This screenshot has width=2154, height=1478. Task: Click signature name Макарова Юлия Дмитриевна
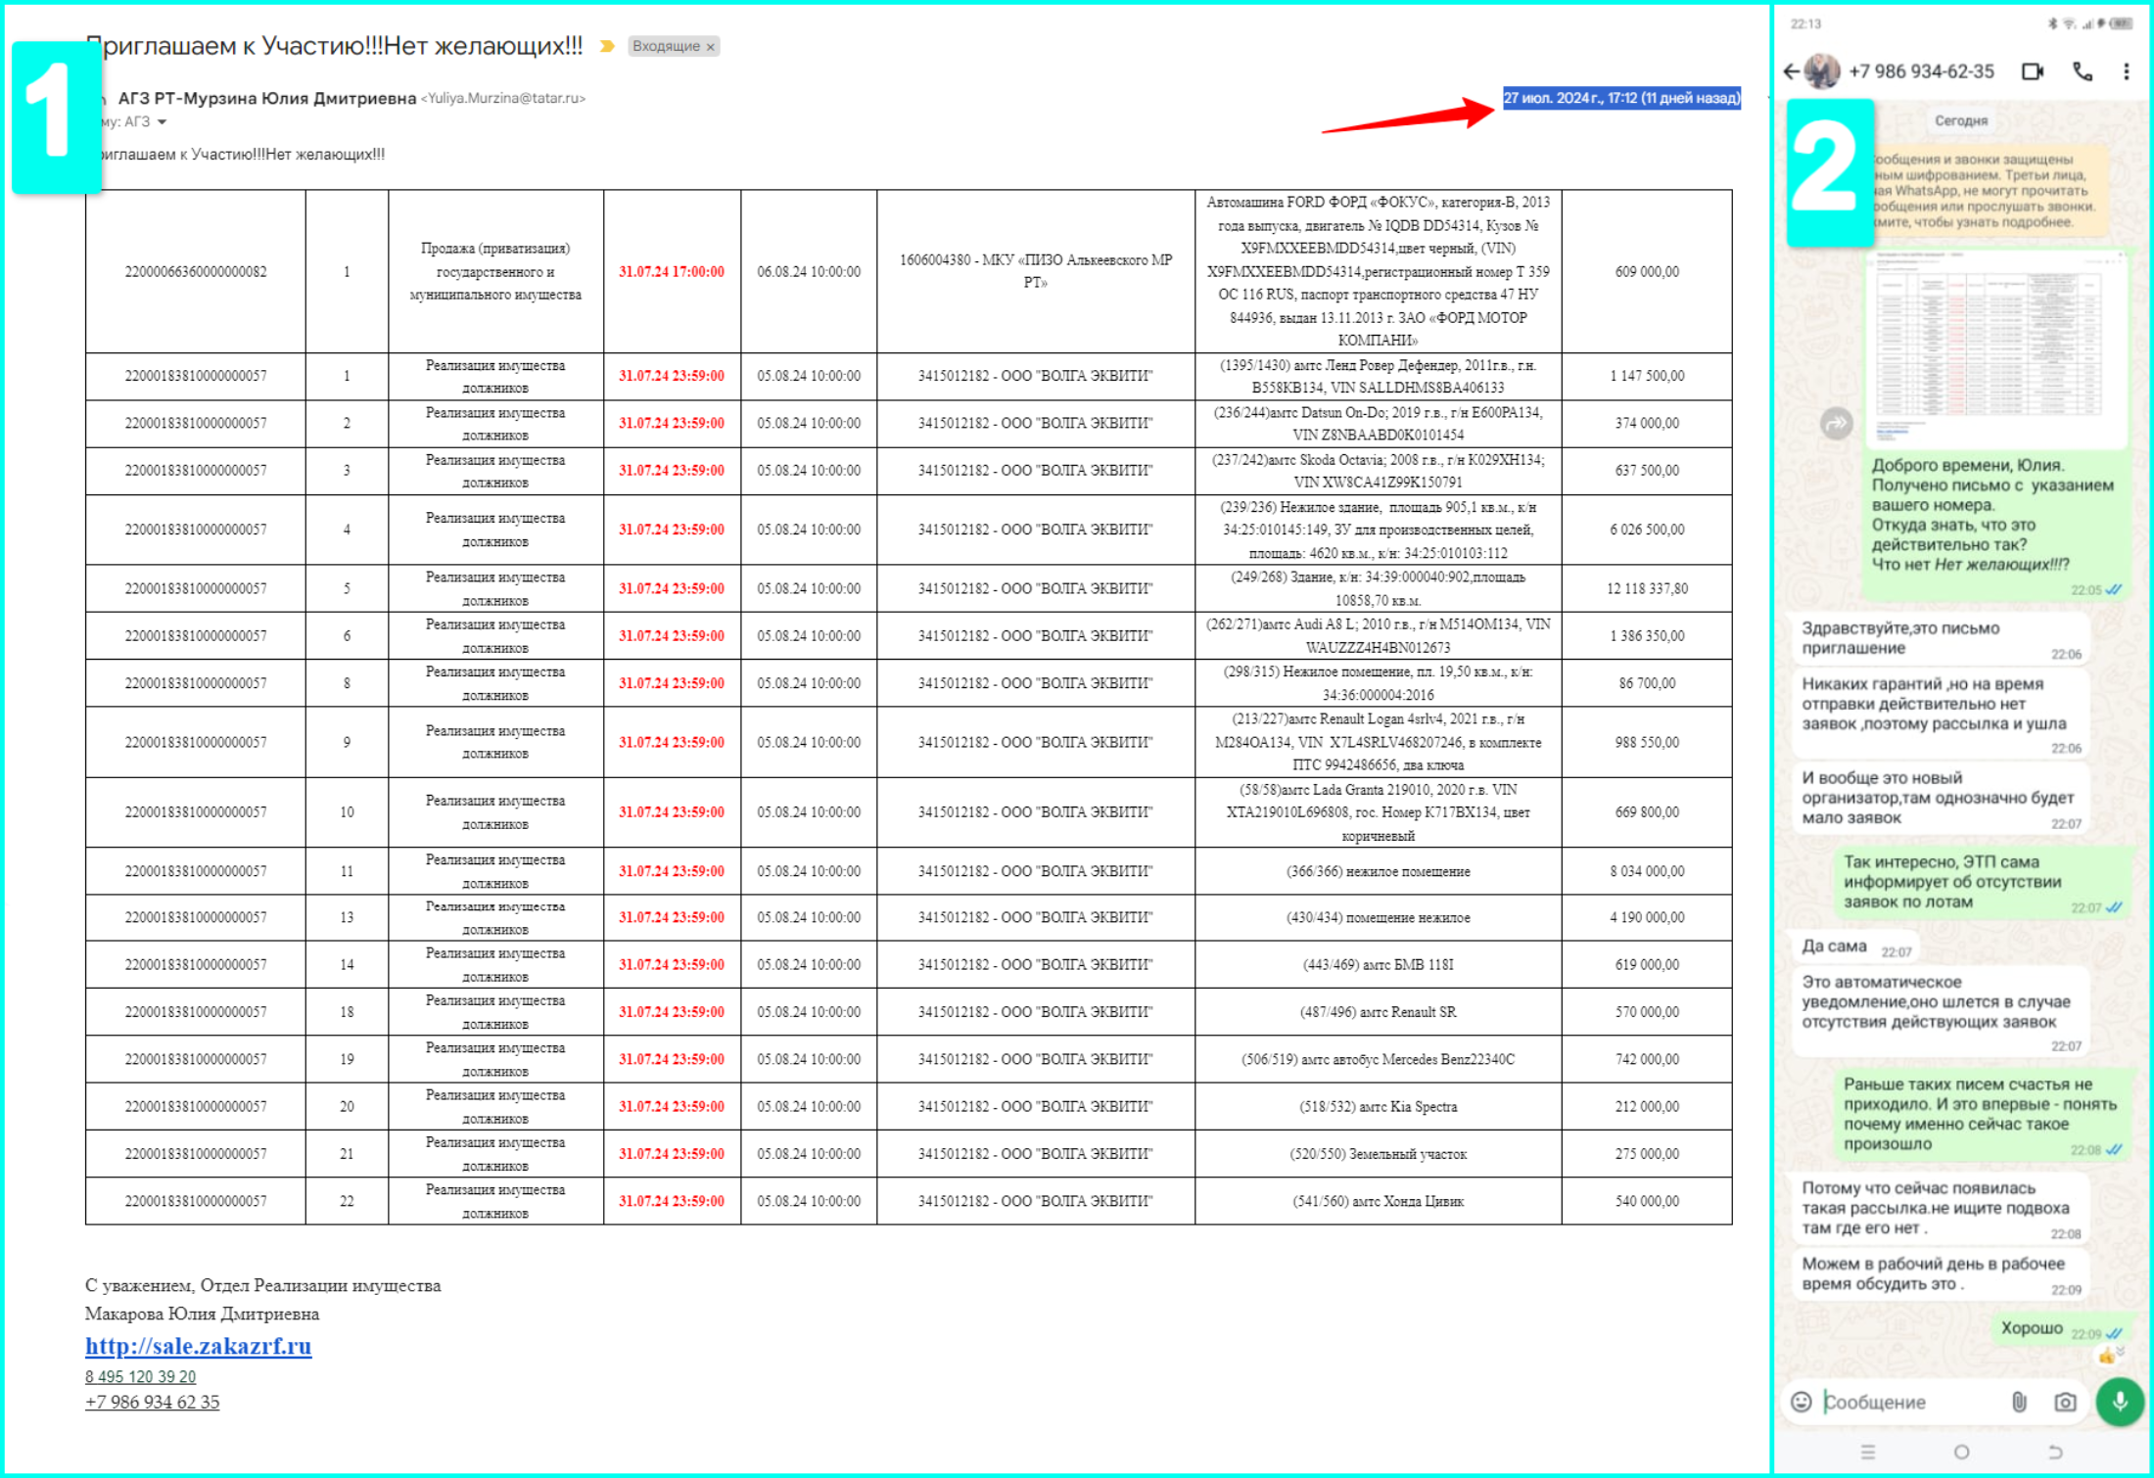pyautogui.click(x=202, y=1314)
